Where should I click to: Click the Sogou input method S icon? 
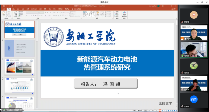coord(160,110)
